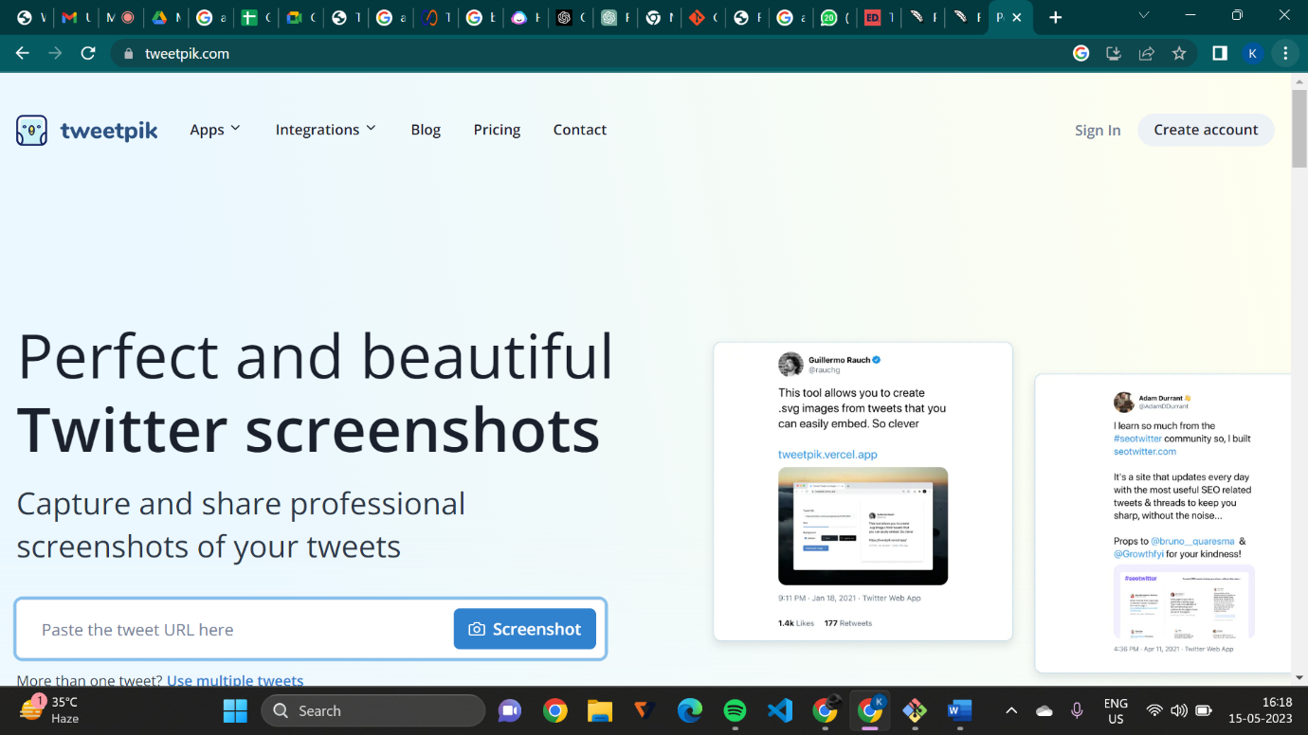
Task: Click Guillermo Rauch's profile avatar
Action: coord(790,365)
